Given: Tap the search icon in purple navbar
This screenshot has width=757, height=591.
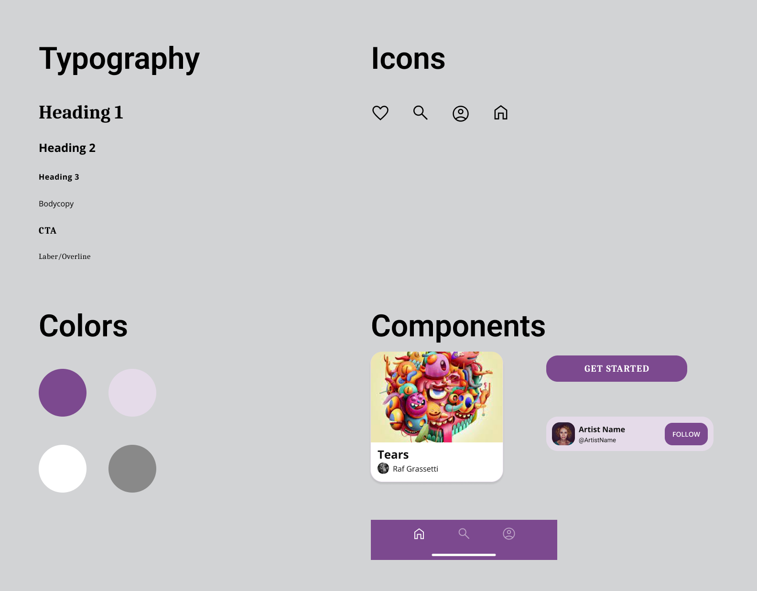Looking at the screenshot, I should coord(464,534).
